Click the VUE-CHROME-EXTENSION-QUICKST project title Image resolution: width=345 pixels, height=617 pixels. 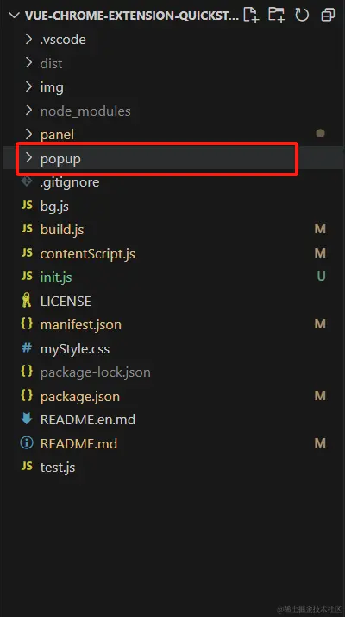click(x=132, y=16)
